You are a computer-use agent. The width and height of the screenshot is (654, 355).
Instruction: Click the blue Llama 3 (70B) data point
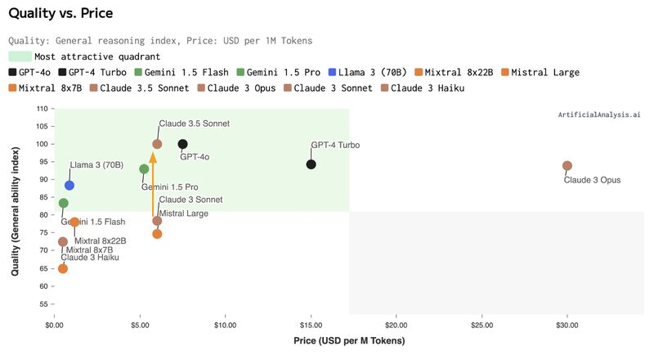coord(69,186)
